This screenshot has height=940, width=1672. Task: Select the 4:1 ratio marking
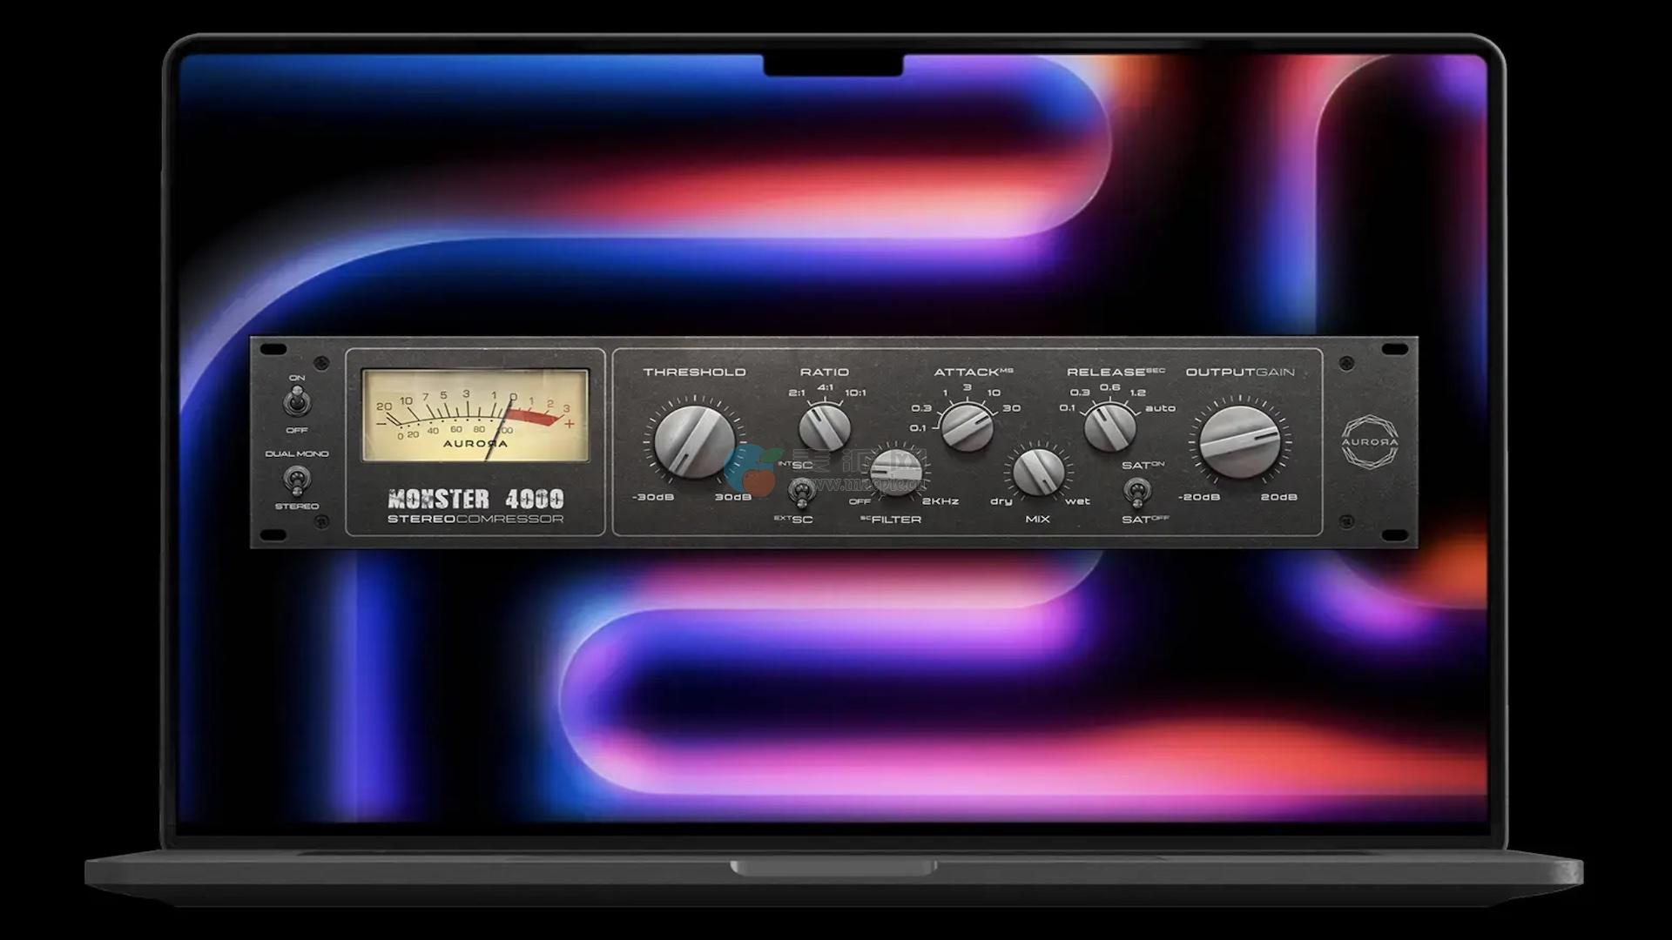click(826, 388)
